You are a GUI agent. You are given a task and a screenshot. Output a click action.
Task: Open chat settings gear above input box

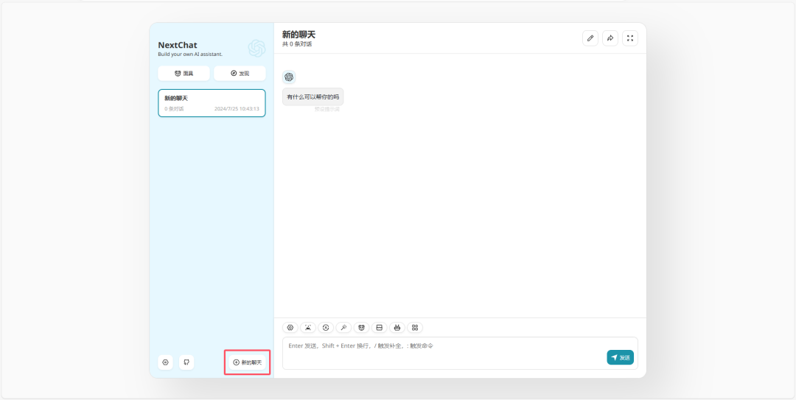290,327
